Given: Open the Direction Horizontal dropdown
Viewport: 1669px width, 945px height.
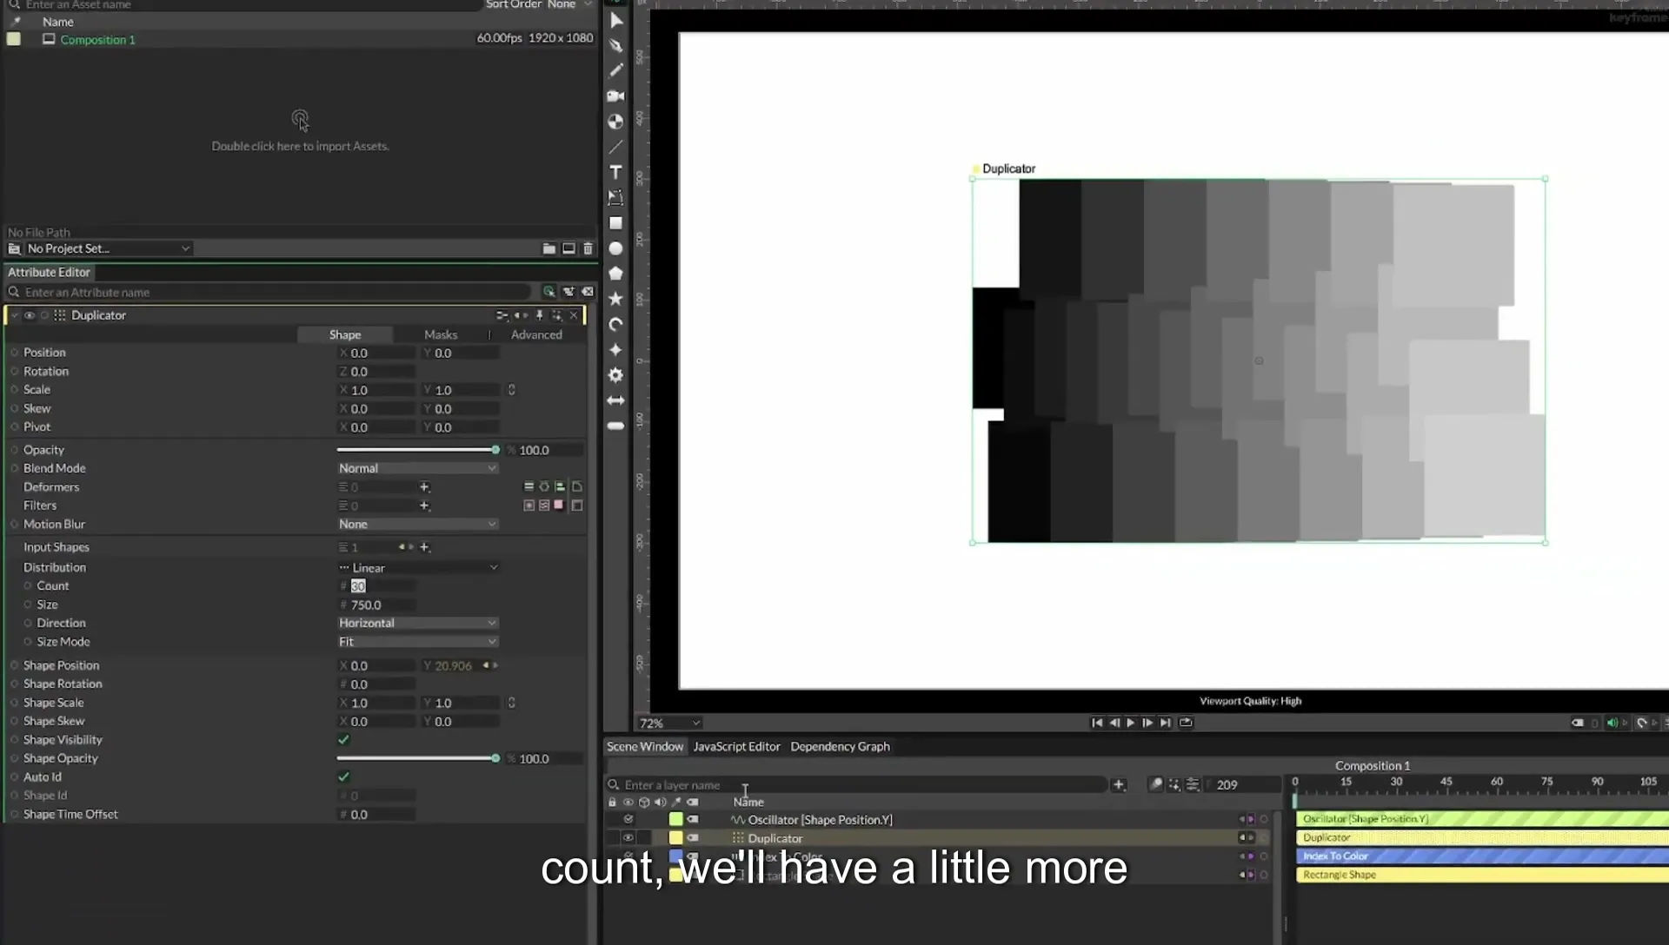Looking at the screenshot, I should 418,624.
